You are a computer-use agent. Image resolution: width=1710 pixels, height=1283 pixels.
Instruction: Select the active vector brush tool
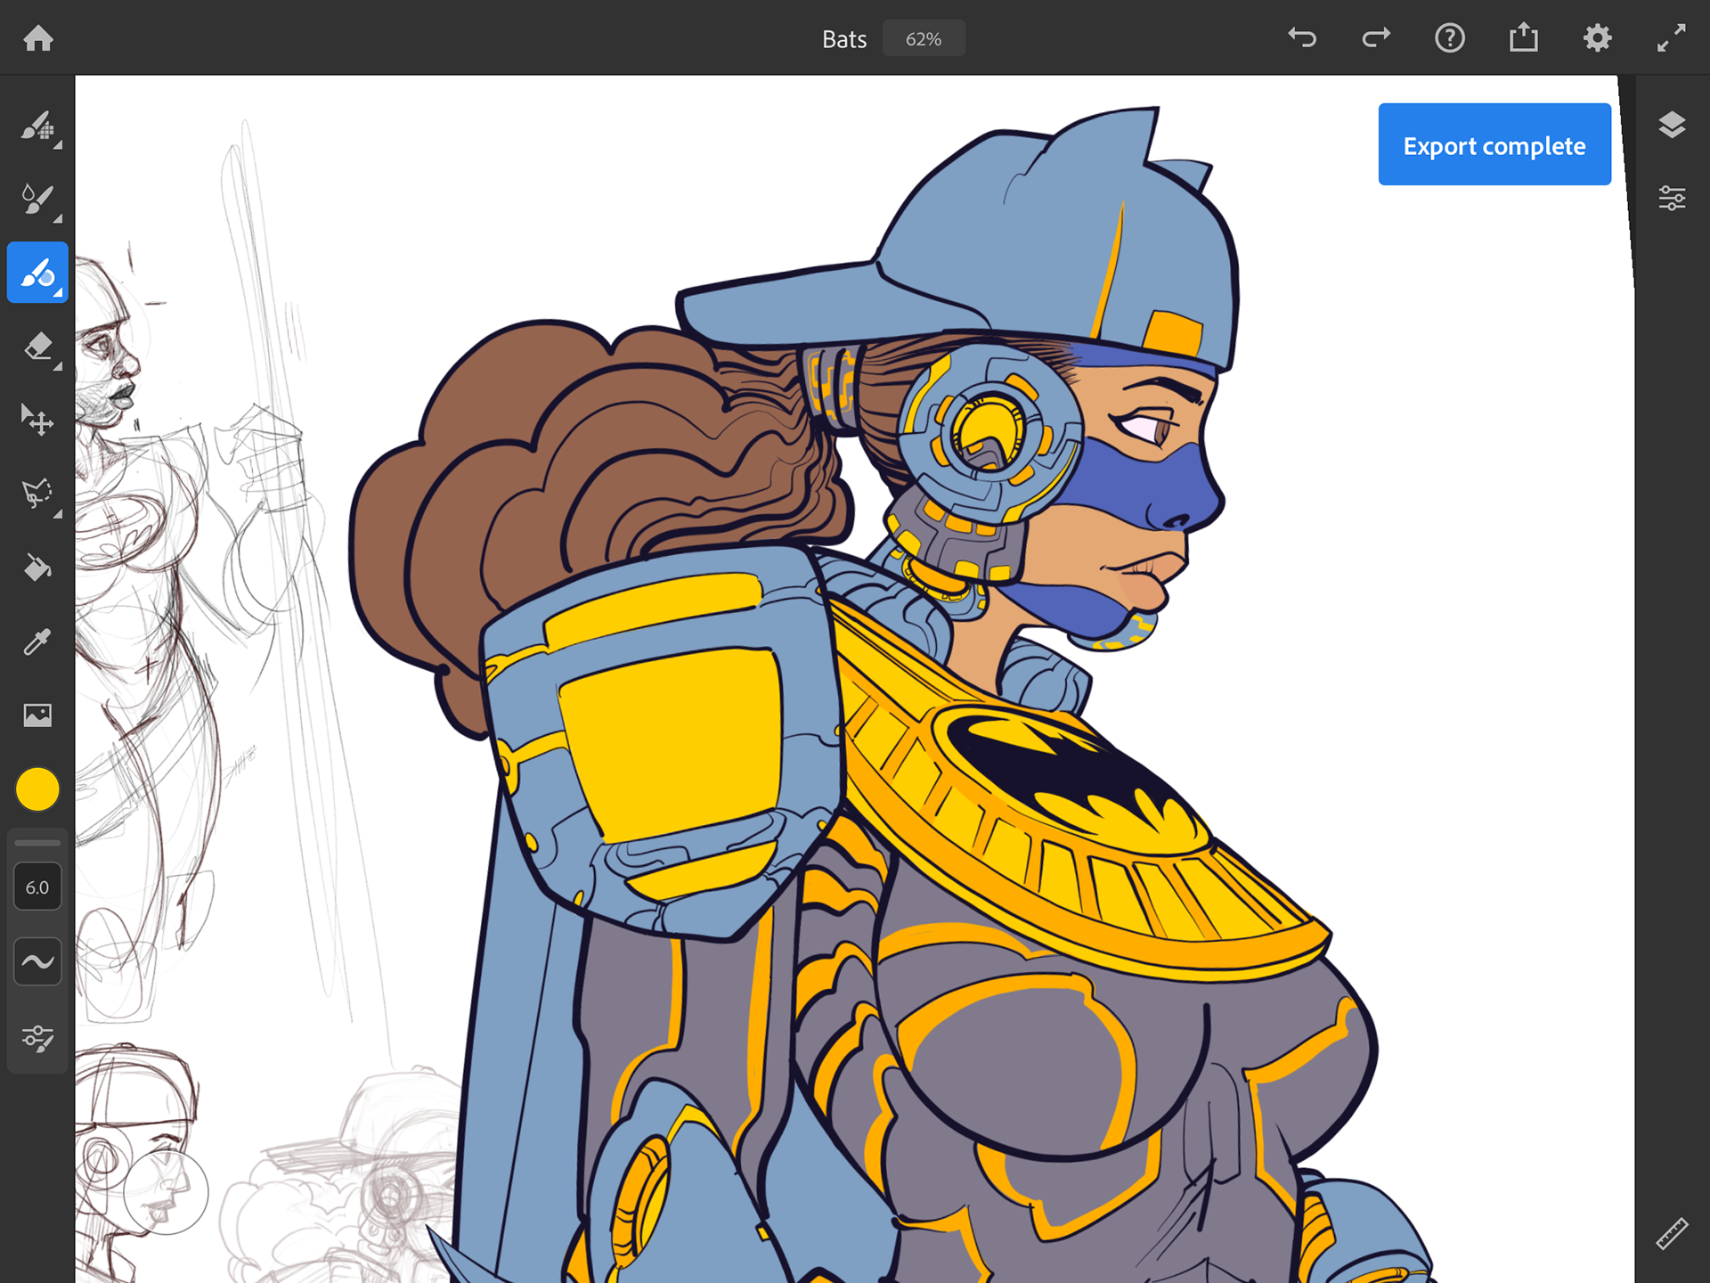(37, 273)
